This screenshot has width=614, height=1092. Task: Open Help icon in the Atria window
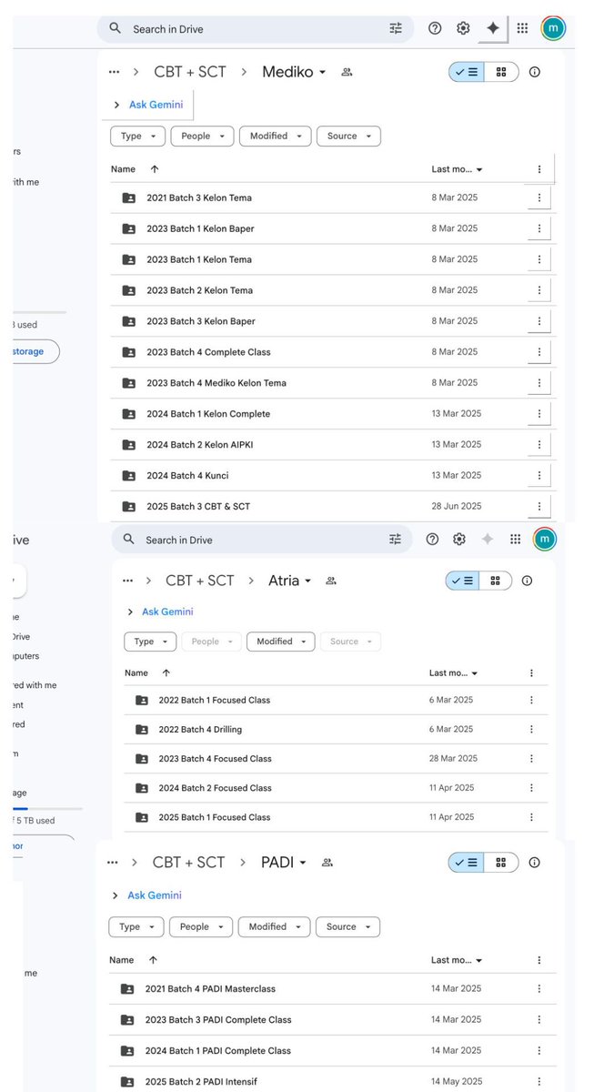point(432,540)
